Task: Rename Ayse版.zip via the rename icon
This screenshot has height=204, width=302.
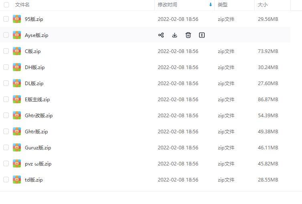Action: point(201,35)
